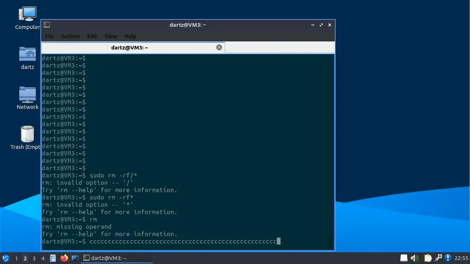The width and height of the screenshot is (470, 264).
Task: Launch Firefox from the panel
Action: (64, 258)
